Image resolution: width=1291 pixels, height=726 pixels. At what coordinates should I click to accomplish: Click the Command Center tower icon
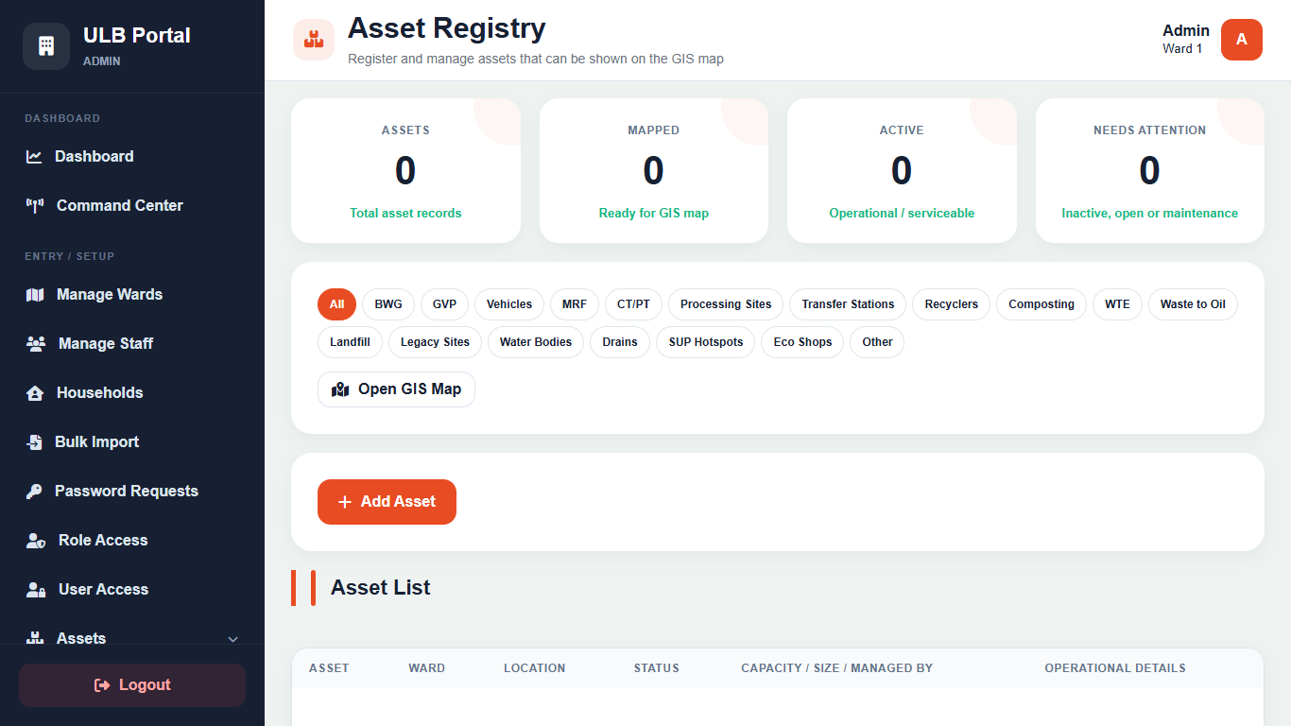pos(35,206)
